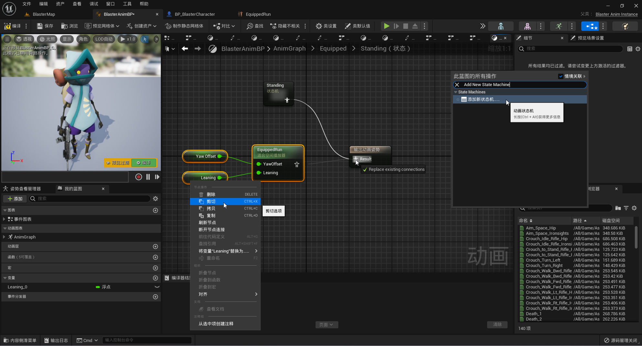
Task: Open the viewport hamburger menu icon
Action: [x=7, y=39]
